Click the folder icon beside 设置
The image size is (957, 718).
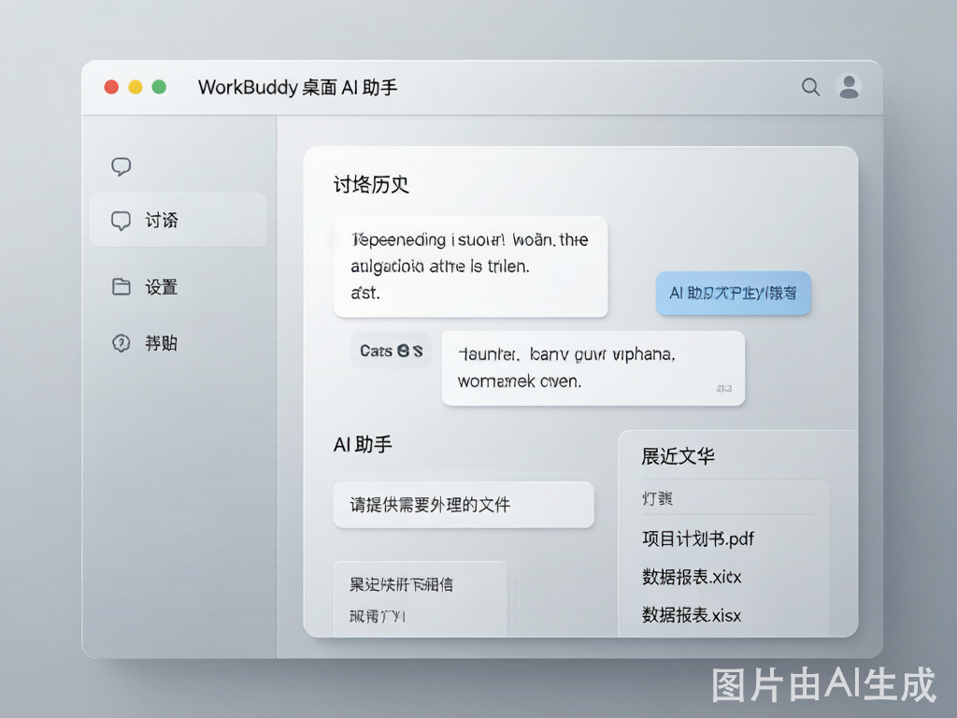click(x=121, y=286)
